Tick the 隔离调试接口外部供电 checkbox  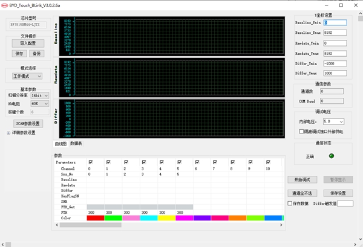click(302, 131)
